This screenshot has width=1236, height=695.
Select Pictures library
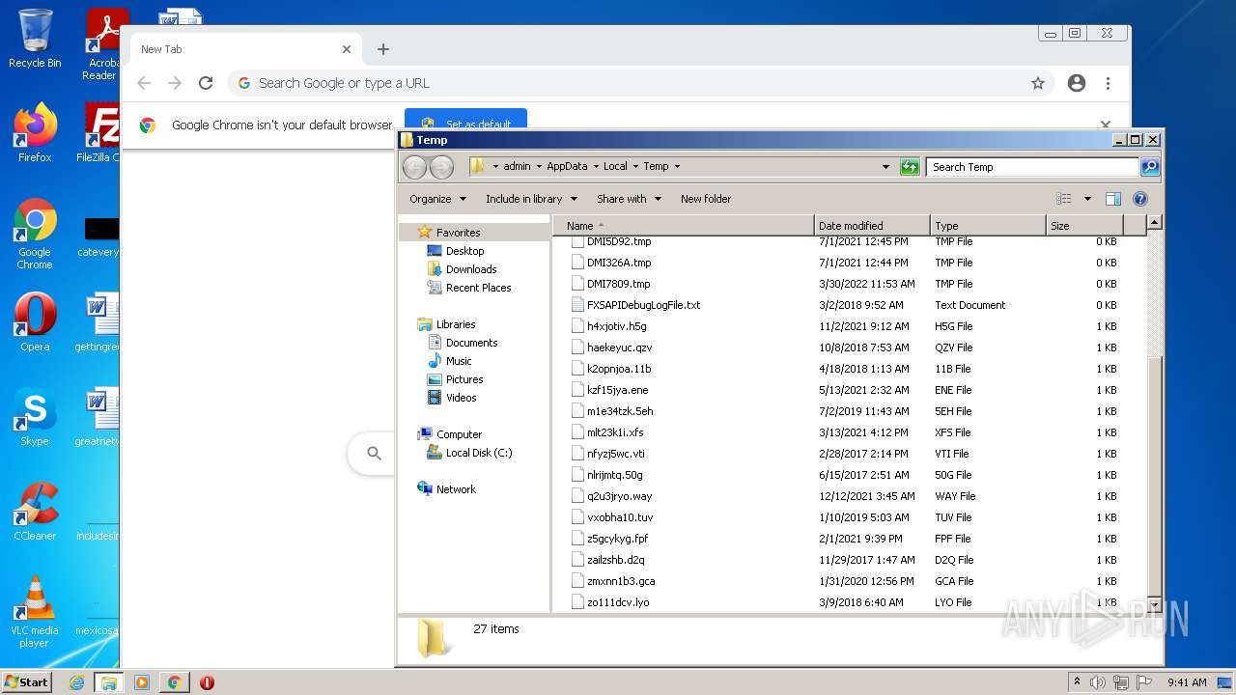pyautogui.click(x=464, y=379)
